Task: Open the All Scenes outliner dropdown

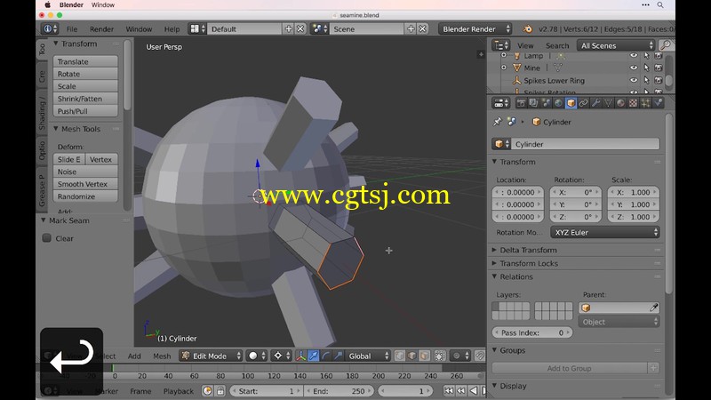Action: pos(616,45)
